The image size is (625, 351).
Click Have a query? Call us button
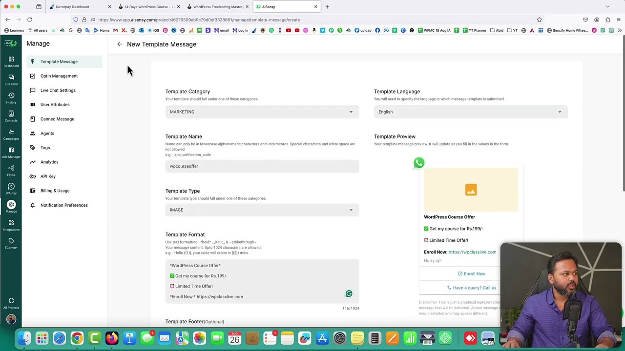tap(471, 288)
